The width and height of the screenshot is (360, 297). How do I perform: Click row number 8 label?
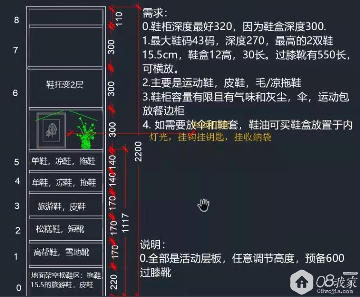(17, 20)
